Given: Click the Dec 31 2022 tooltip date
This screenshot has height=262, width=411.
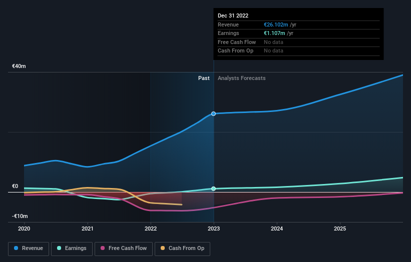Looking at the screenshot, I should (233, 15).
